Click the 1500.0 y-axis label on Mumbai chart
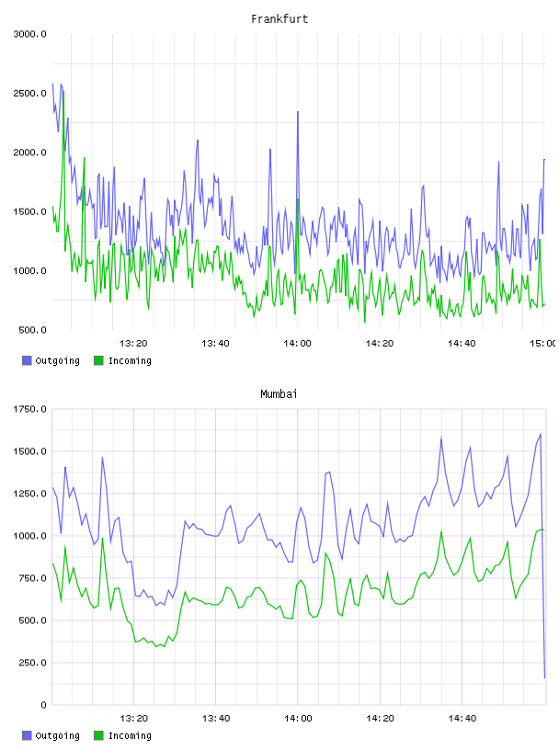Screen dimensions: 559x750 [x=29, y=451]
